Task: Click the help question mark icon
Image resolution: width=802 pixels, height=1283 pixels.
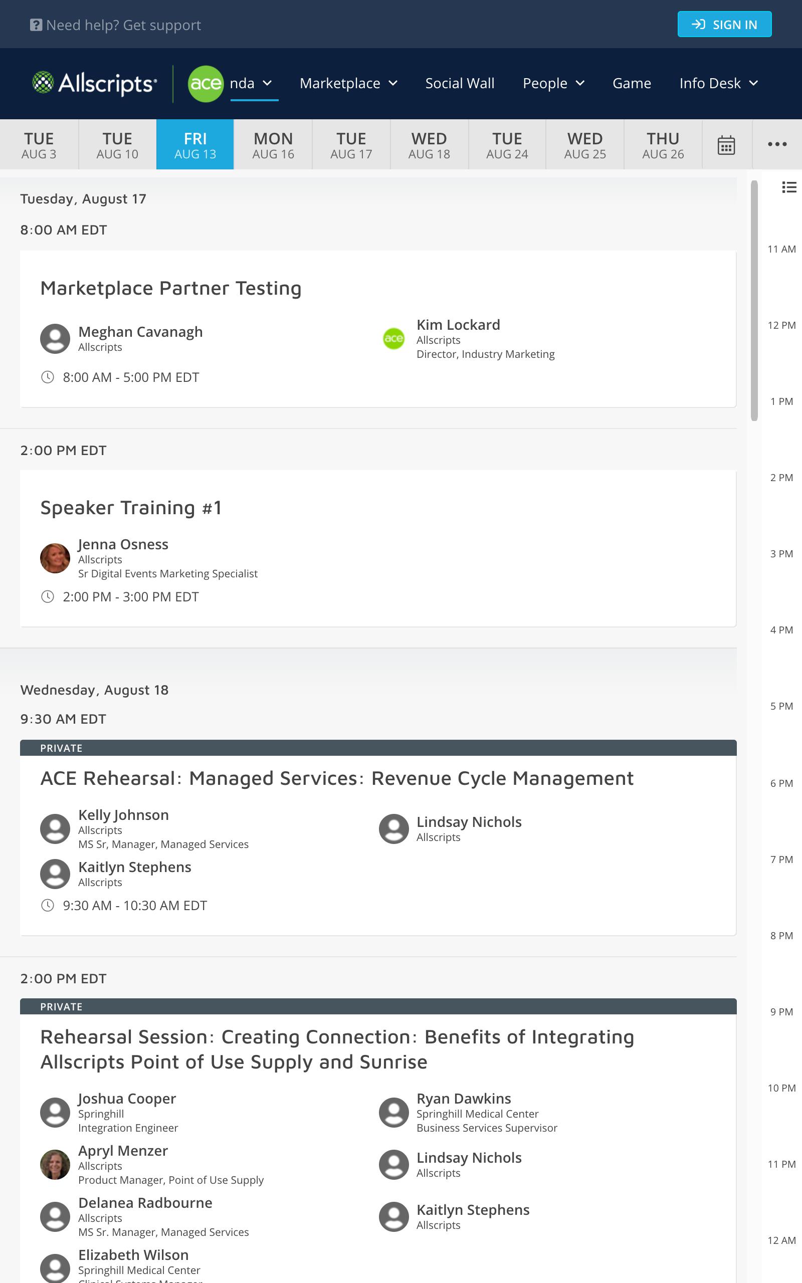Action: tap(36, 25)
